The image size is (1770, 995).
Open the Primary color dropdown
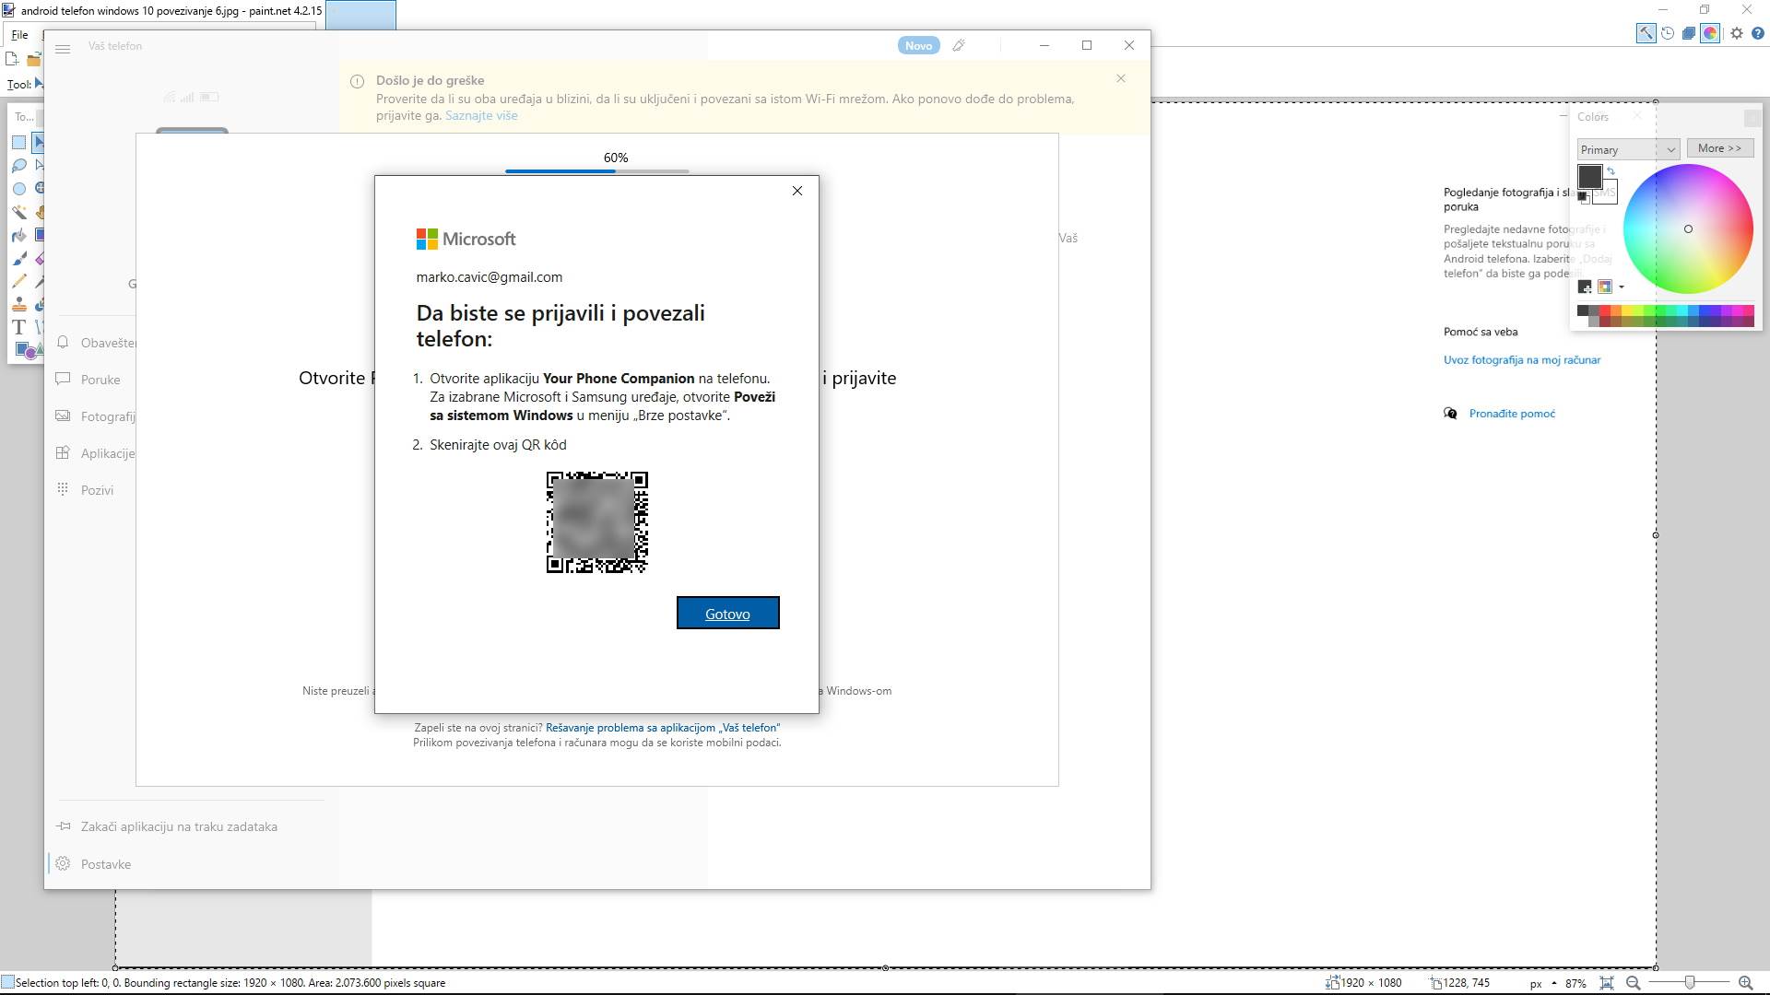(x=1670, y=149)
